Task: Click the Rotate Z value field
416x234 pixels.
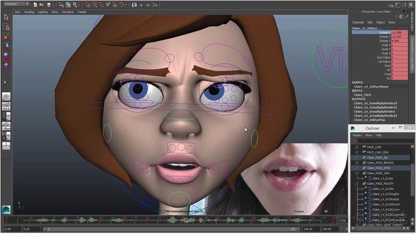Action: (x=400, y=41)
